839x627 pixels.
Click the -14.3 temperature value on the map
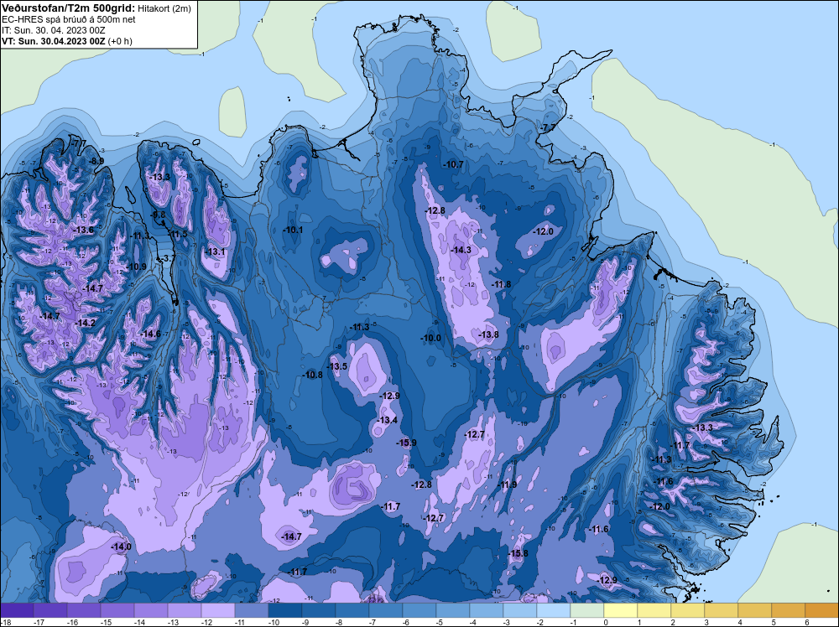(x=461, y=250)
